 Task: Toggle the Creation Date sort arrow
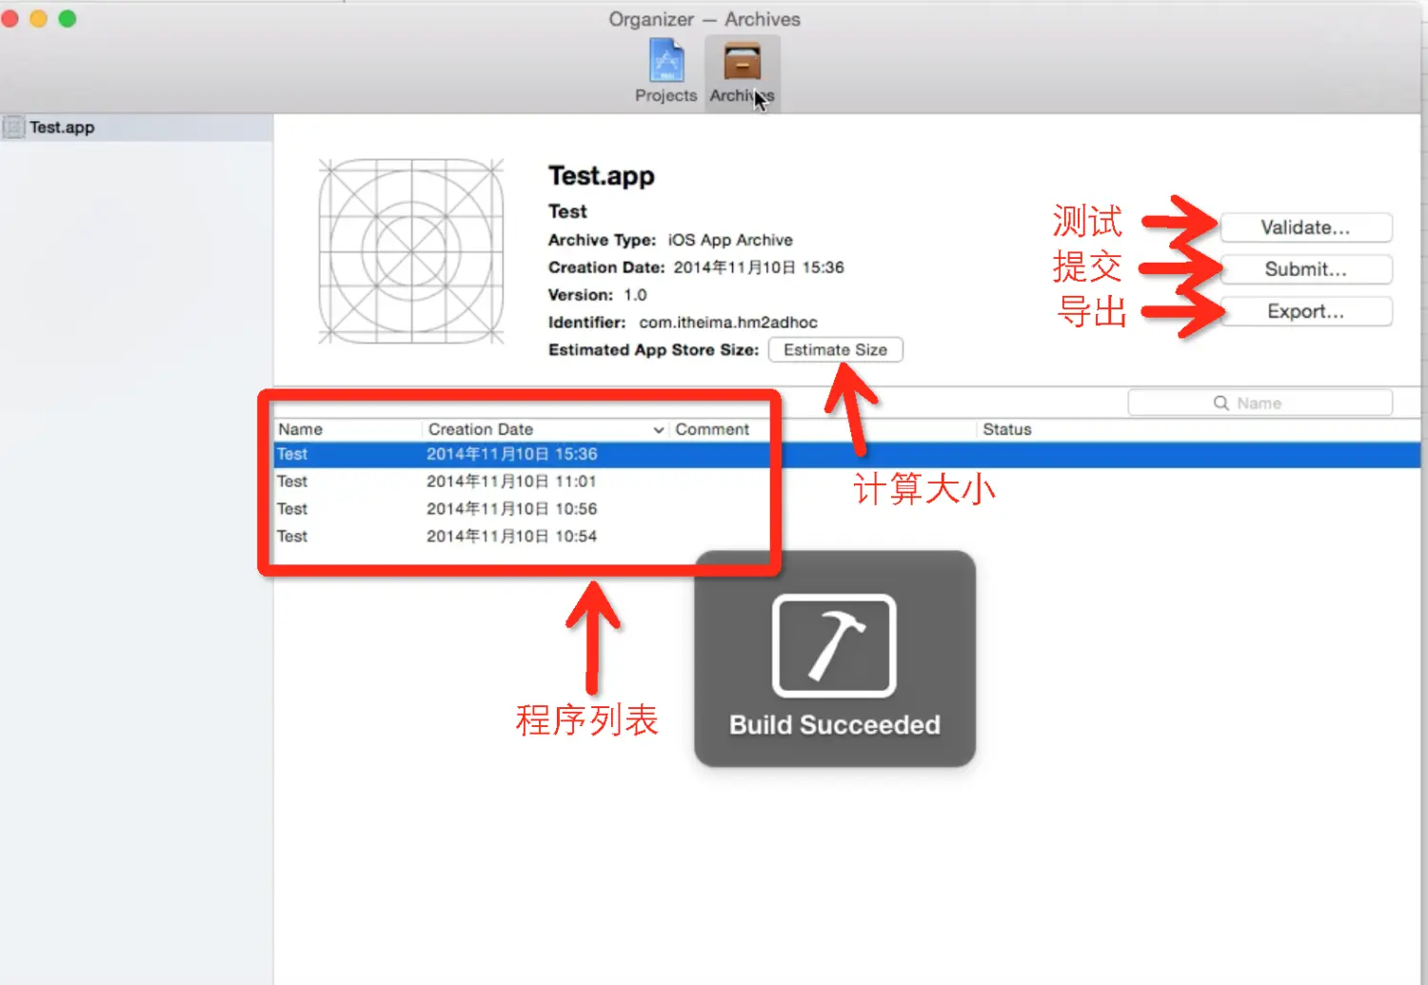click(x=658, y=430)
